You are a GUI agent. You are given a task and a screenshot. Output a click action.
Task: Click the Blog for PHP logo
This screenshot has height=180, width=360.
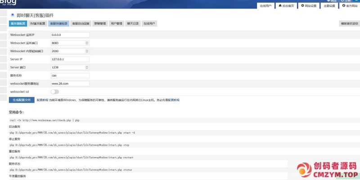pyautogui.click(x=8, y=3)
